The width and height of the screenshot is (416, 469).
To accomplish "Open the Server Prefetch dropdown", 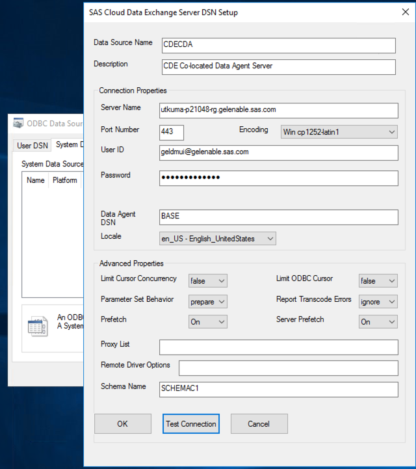I will [x=378, y=321].
